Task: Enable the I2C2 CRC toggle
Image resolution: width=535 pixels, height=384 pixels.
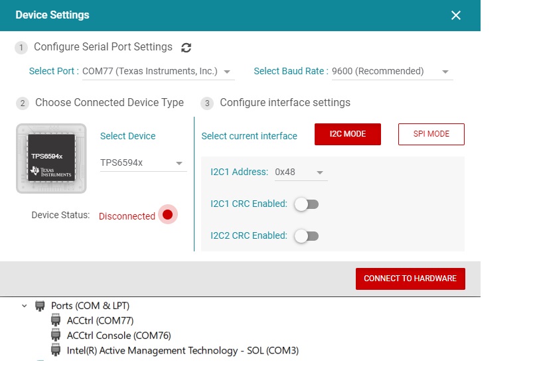Action: [x=307, y=235]
